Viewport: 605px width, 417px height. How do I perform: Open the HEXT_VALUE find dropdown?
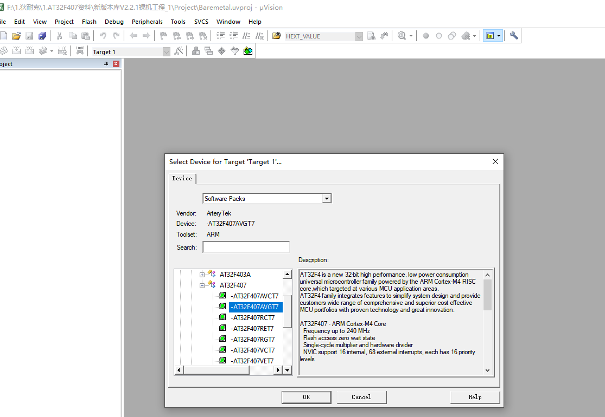click(359, 36)
